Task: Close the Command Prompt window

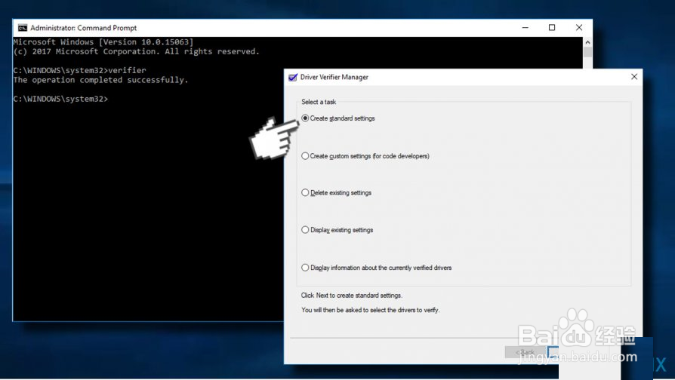Action: pyautogui.click(x=579, y=27)
